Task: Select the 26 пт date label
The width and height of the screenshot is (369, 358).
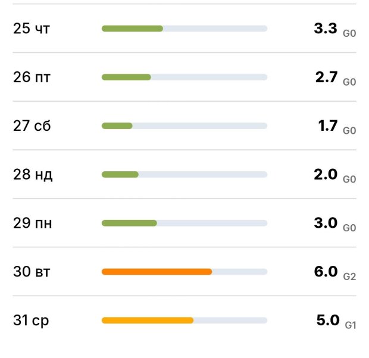Action: pyautogui.click(x=32, y=77)
